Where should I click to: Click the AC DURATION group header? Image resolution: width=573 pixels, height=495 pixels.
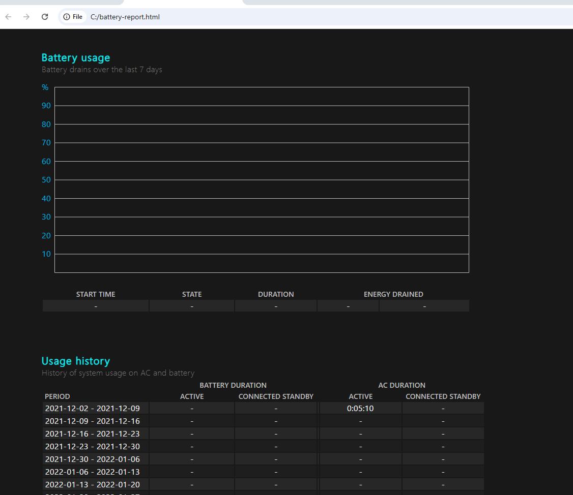click(x=402, y=385)
